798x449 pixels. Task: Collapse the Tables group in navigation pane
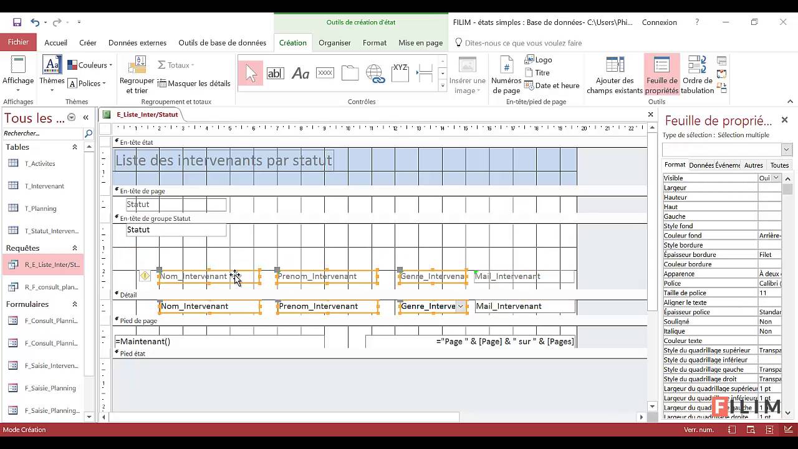click(x=75, y=147)
